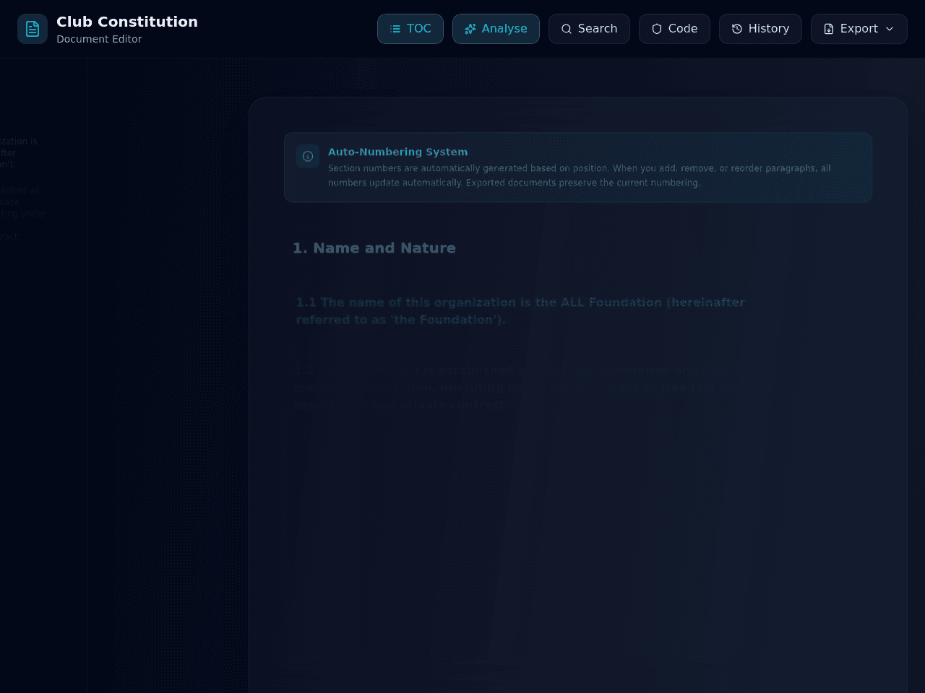Click the heading '1. Name and Nature'
This screenshot has width=925, height=693.
pyautogui.click(x=374, y=248)
